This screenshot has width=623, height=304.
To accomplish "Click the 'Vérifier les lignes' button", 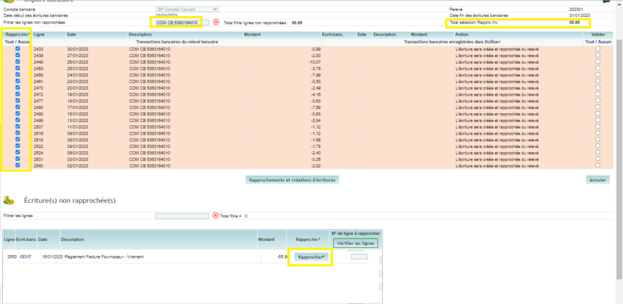I will coord(355,243).
